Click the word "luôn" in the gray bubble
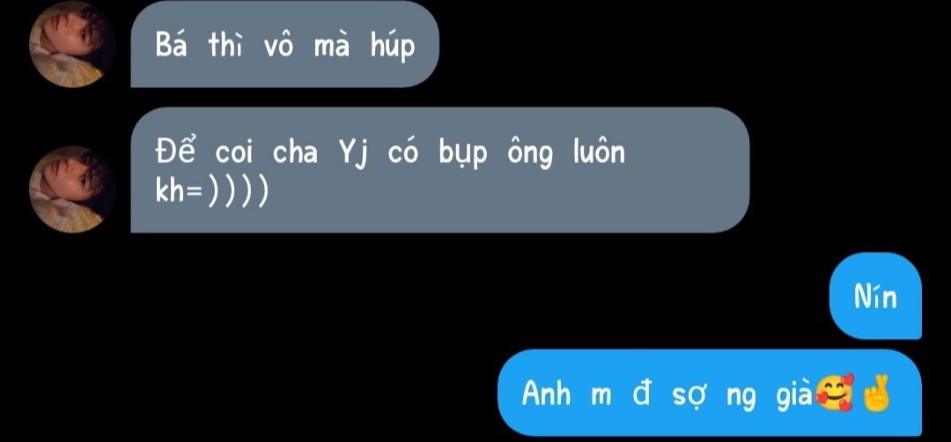The width and height of the screenshot is (951, 442). pos(599,151)
